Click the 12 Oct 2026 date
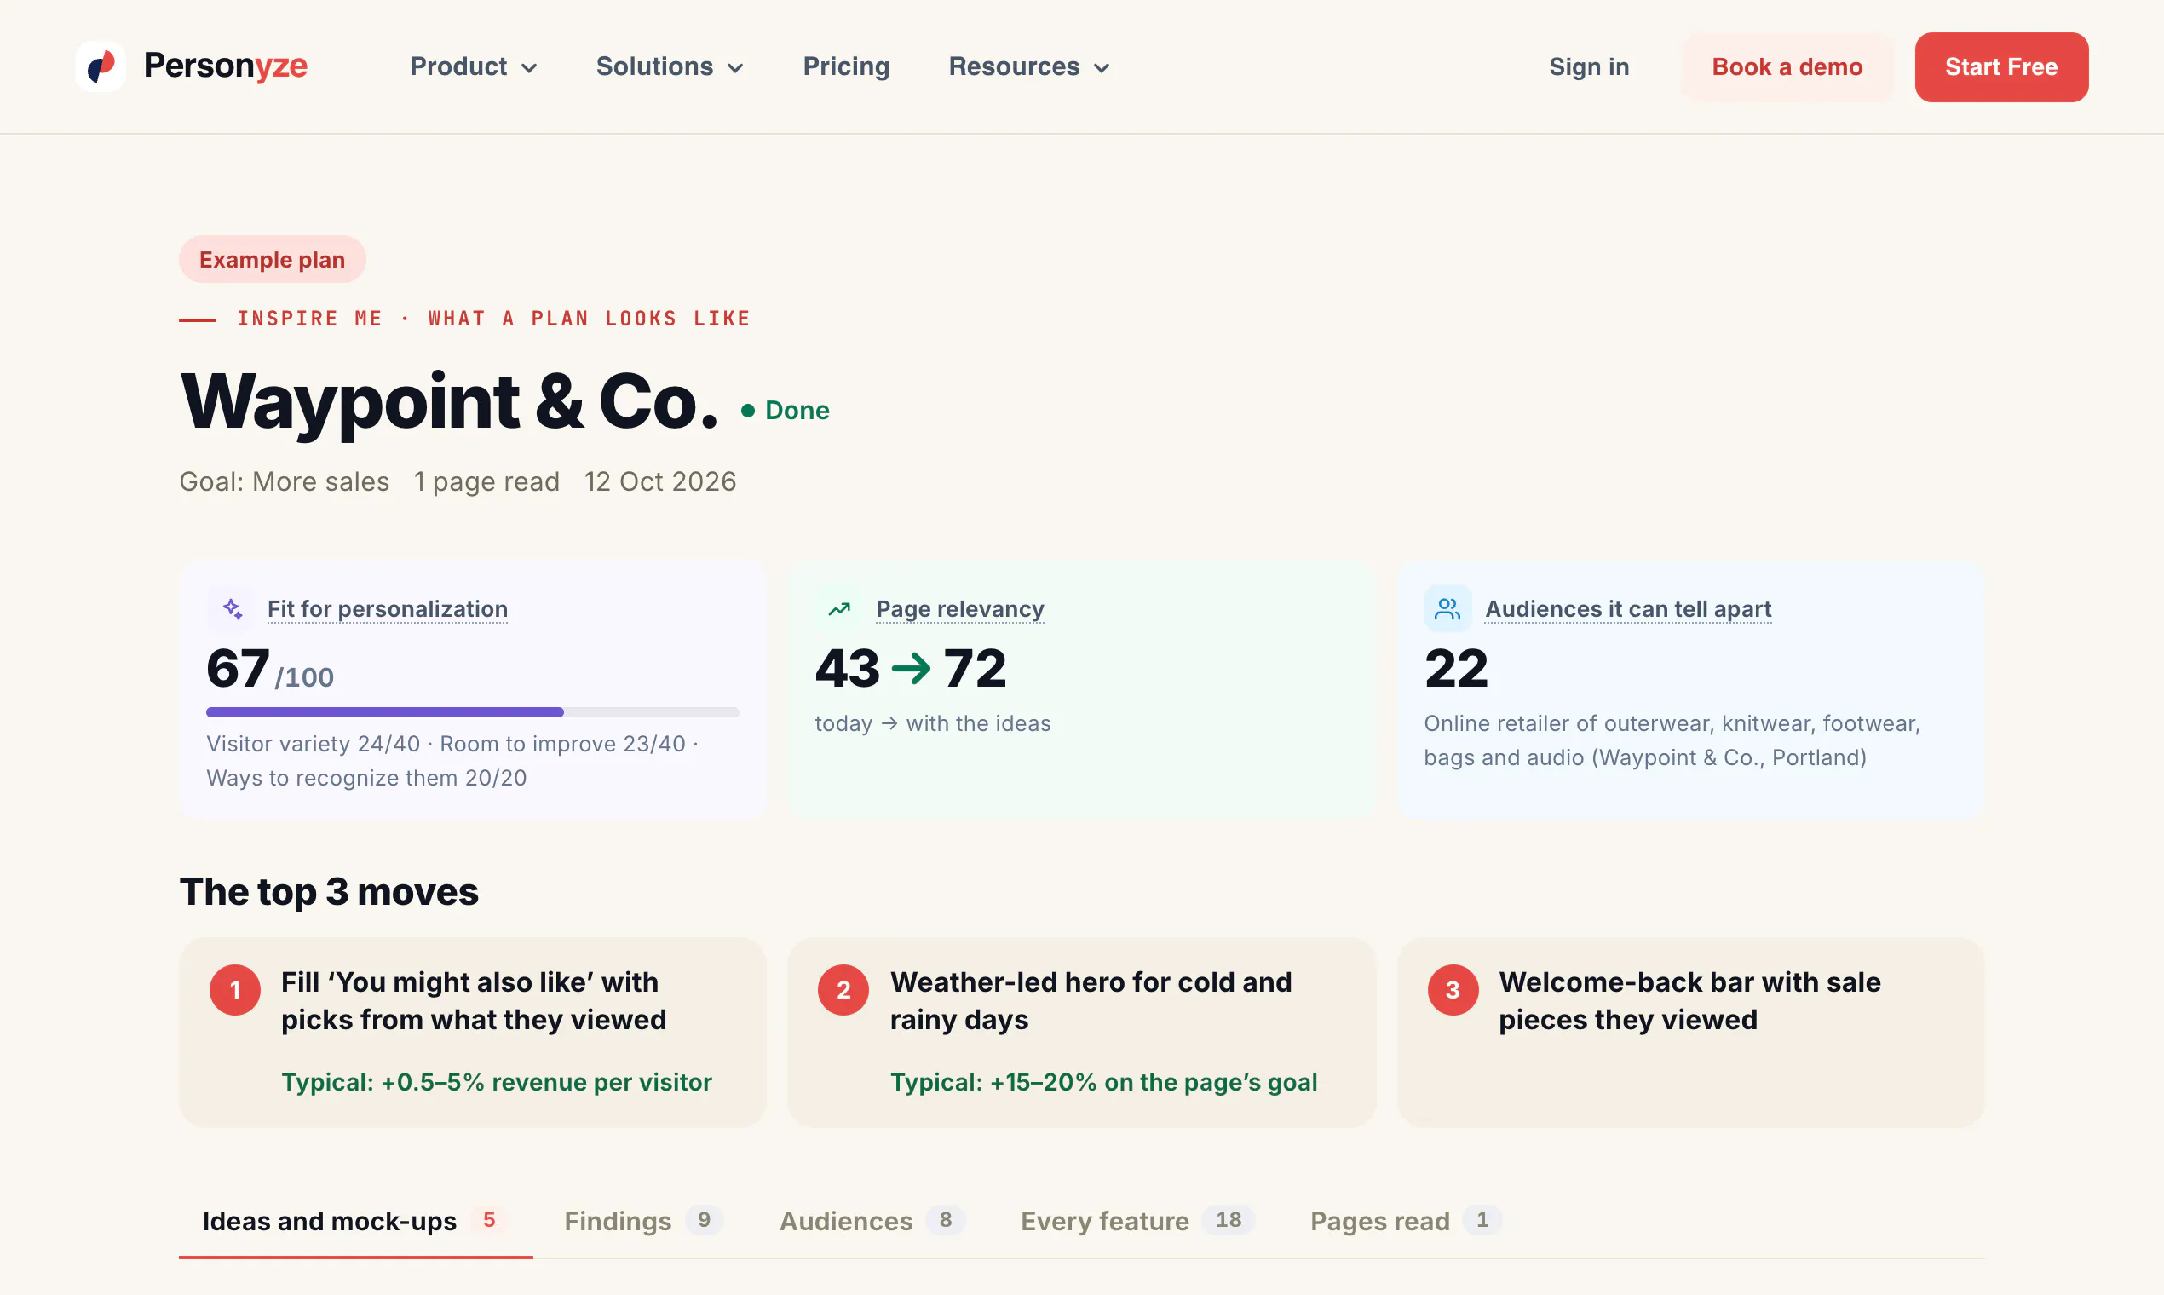Viewport: 2164px width, 1295px height. pos(659,481)
